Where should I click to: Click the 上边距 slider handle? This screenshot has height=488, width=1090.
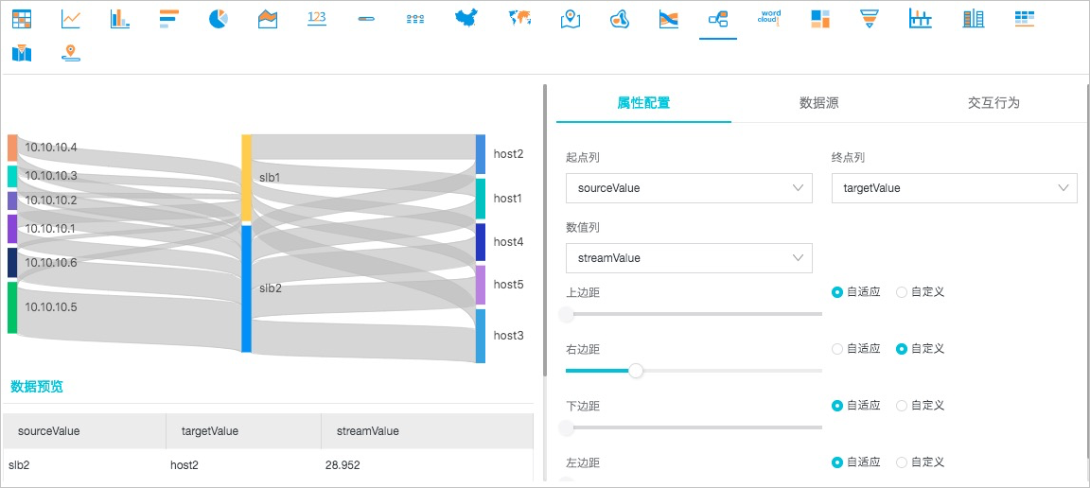coord(567,314)
